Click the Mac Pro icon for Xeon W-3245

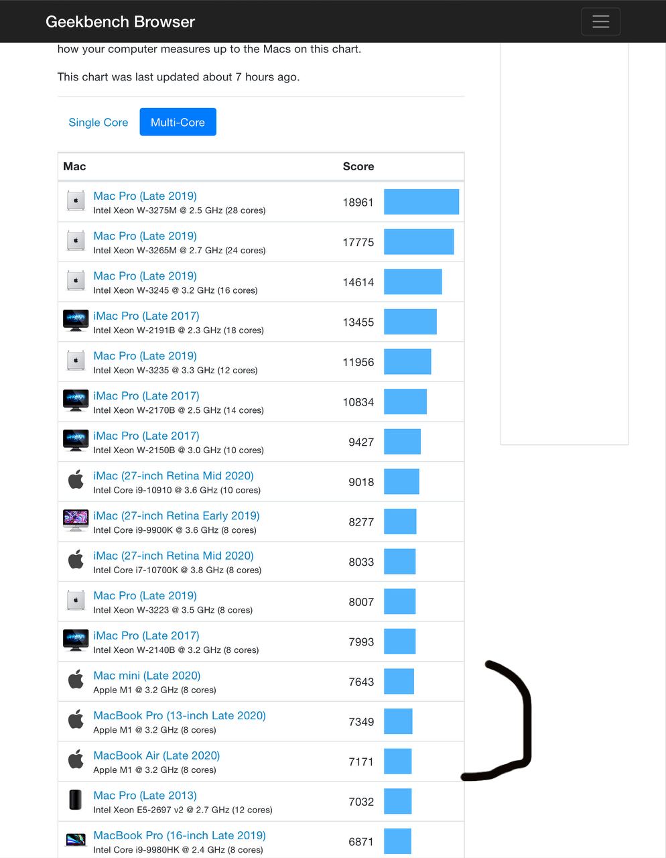(76, 281)
